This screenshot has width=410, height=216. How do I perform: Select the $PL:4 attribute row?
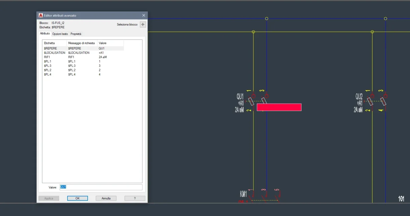click(x=83, y=74)
